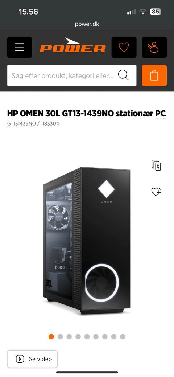Open the hamburger menu
174x377 pixels.
coord(20,48)
